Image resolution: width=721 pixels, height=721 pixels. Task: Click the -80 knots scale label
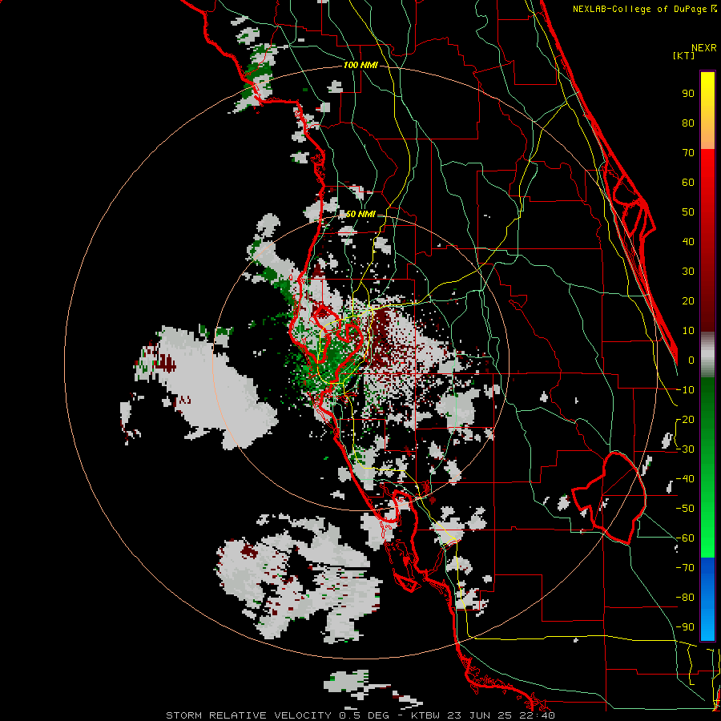coord(685,598)
